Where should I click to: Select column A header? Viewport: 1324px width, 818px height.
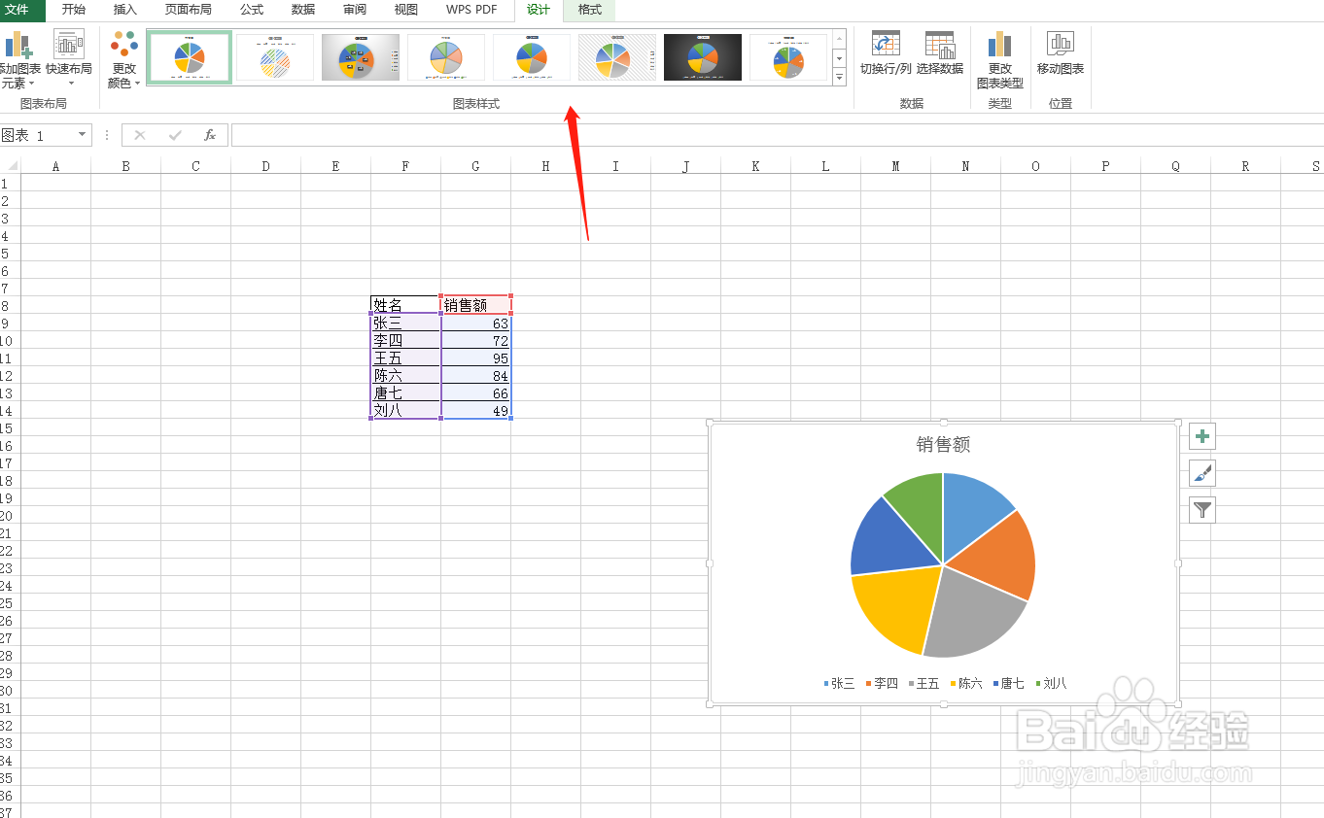click(x=55, y=166)
